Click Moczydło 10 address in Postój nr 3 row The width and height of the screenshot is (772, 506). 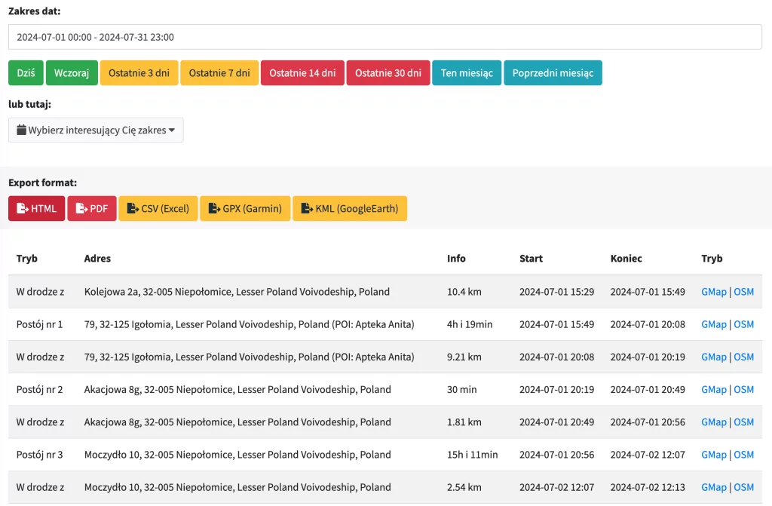click(237, 454)
